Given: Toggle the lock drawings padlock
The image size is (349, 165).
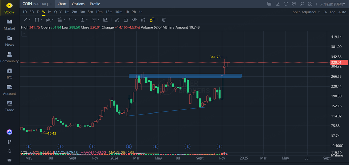Looking at the screenshot, I should coord(126,20).
